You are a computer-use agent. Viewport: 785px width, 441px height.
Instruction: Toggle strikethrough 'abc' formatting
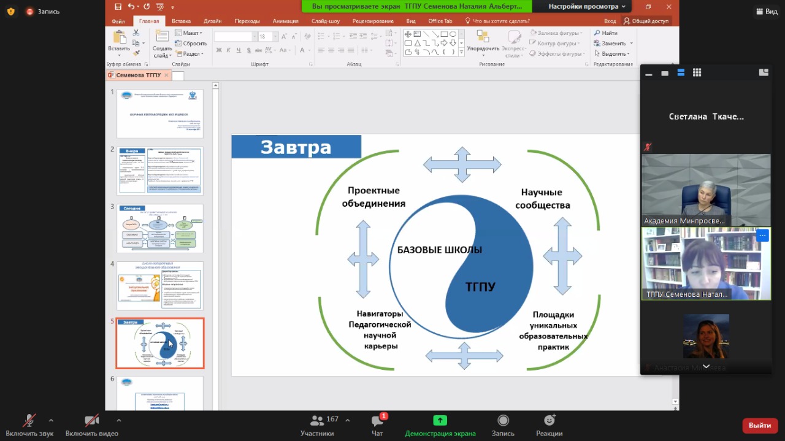pyautogui.click(x=258, y=50)
